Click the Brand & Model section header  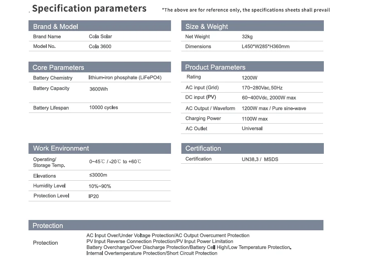click(x=100, y=26)
